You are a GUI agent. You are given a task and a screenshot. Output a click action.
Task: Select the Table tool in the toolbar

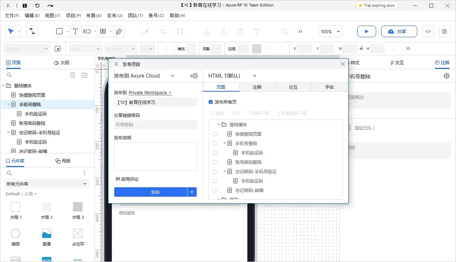103,31
